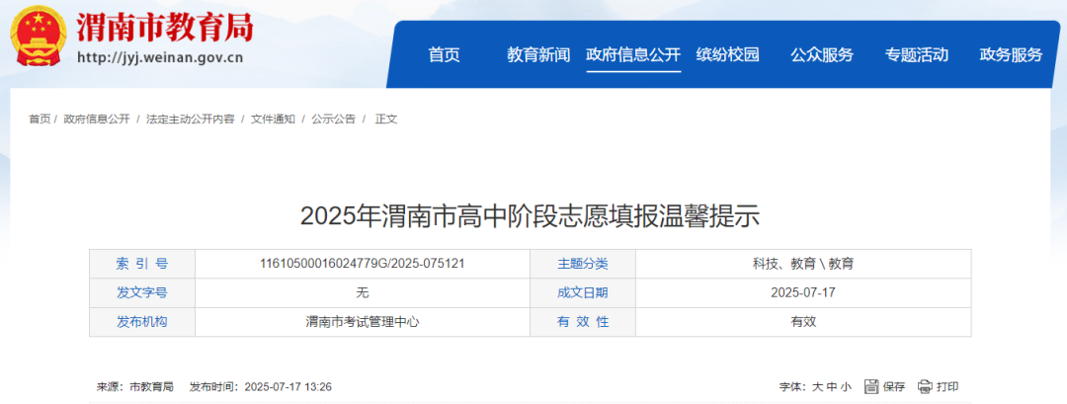The width and height of the screenshot is (1067, 404).
Task: Click the http://jyj.weinan.gov.cn URL text
Action: tap(161, 58)
